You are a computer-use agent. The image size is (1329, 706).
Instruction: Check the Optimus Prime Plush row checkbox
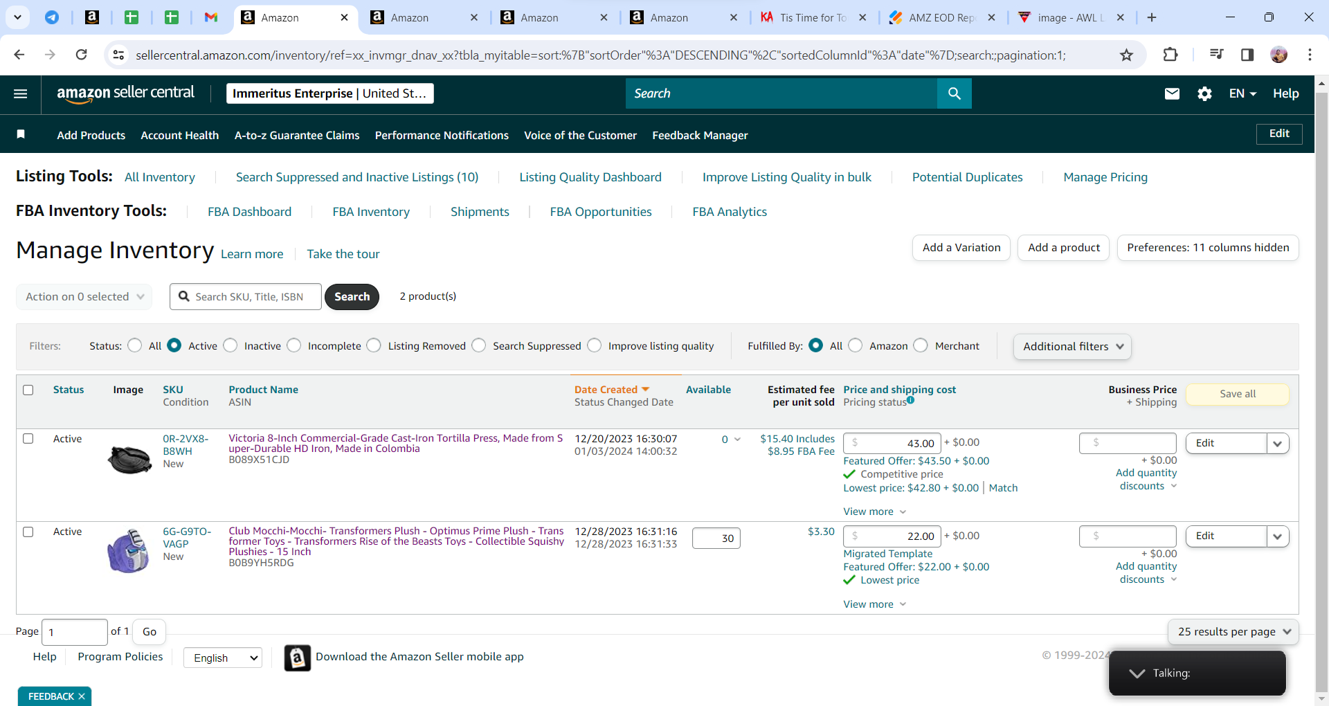click(28, 532)
